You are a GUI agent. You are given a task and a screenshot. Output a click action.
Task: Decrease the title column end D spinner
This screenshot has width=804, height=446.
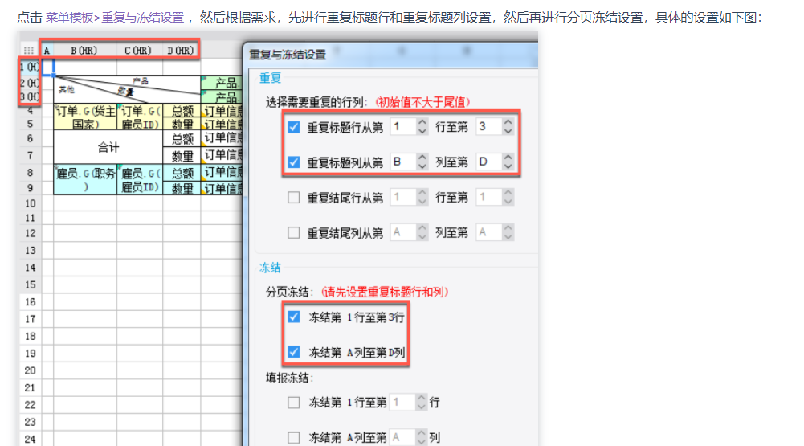[508, 166]
